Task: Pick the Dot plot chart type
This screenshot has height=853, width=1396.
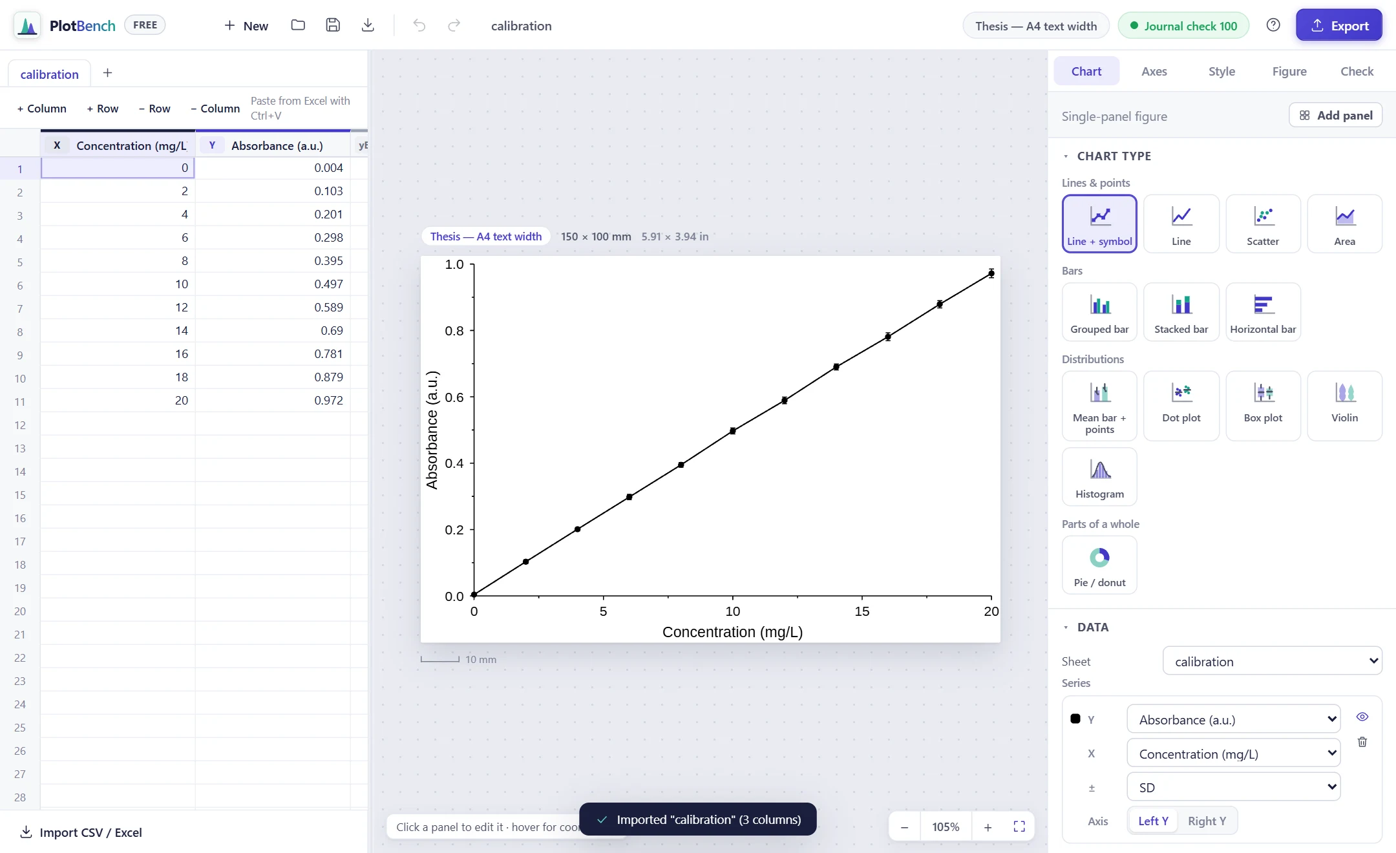Action: click(1181, 406)
